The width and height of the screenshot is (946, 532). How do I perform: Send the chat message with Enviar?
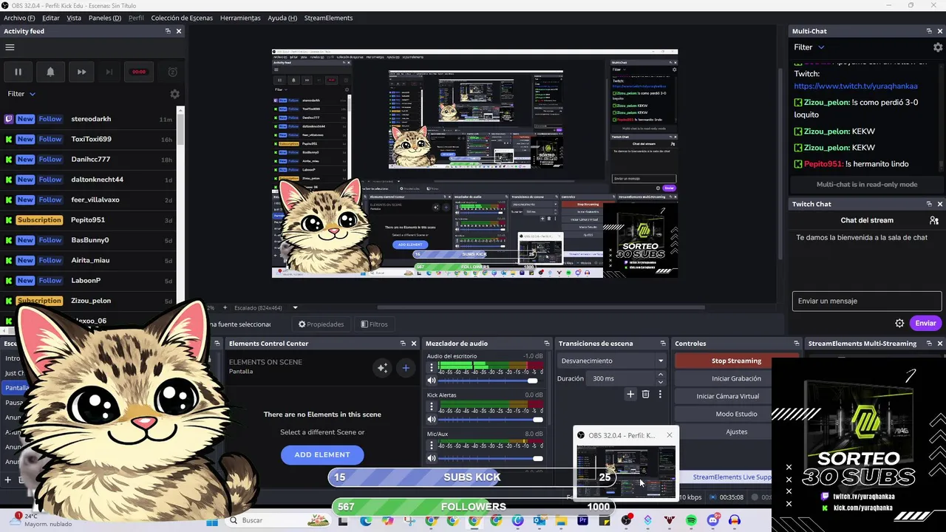[x=925, y=323]
